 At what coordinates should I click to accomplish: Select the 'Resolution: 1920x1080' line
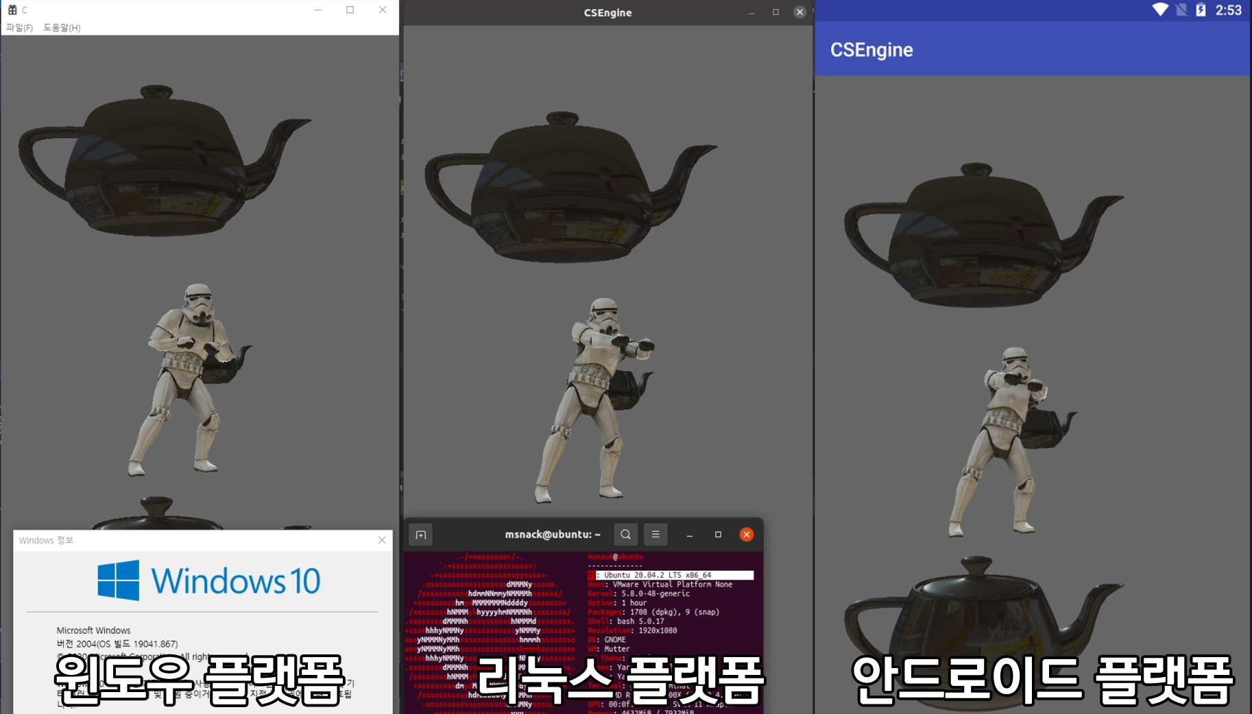coord(632,630)
